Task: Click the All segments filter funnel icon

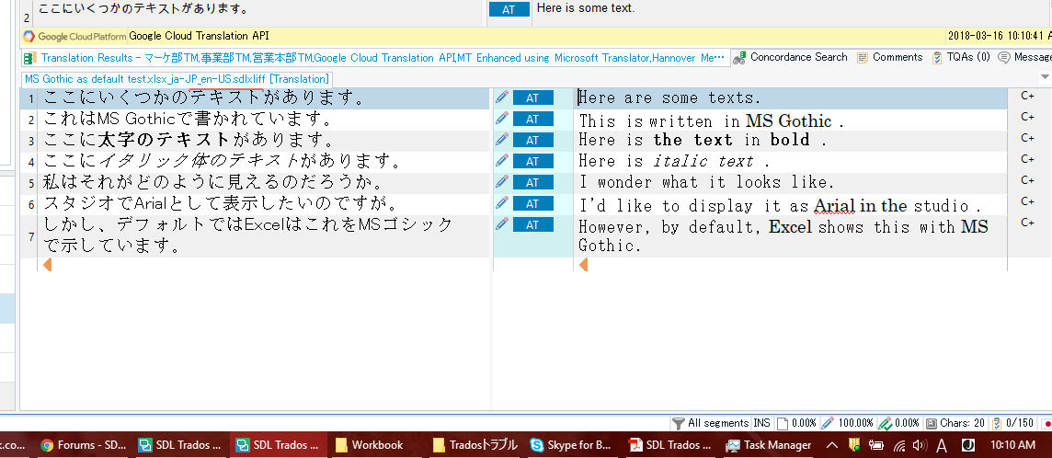Action: (x=678, y=423)
